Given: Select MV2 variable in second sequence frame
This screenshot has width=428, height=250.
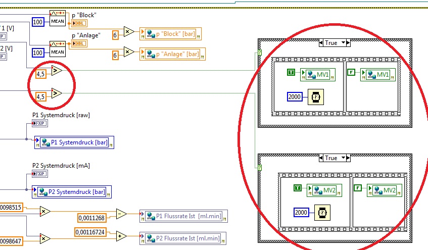Looking at the screenshot, I should click(385, 190).
